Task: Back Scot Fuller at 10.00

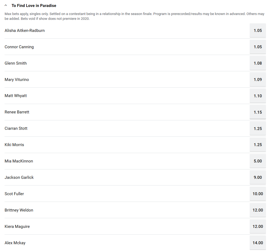Action: pos(257,194)
